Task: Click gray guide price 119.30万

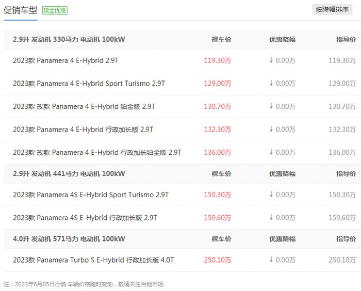Action: [342, 60]
